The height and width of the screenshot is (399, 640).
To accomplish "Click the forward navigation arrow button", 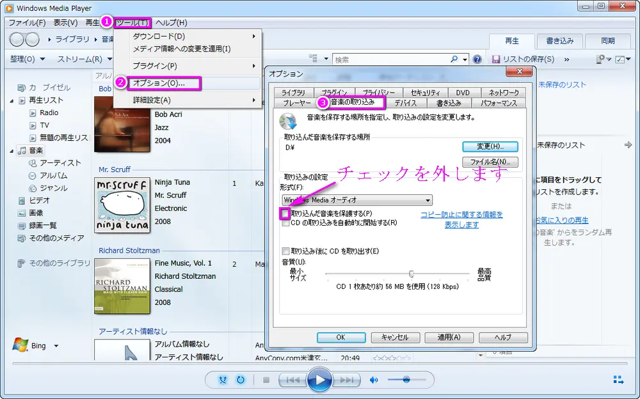I will [x=32, y=40].
